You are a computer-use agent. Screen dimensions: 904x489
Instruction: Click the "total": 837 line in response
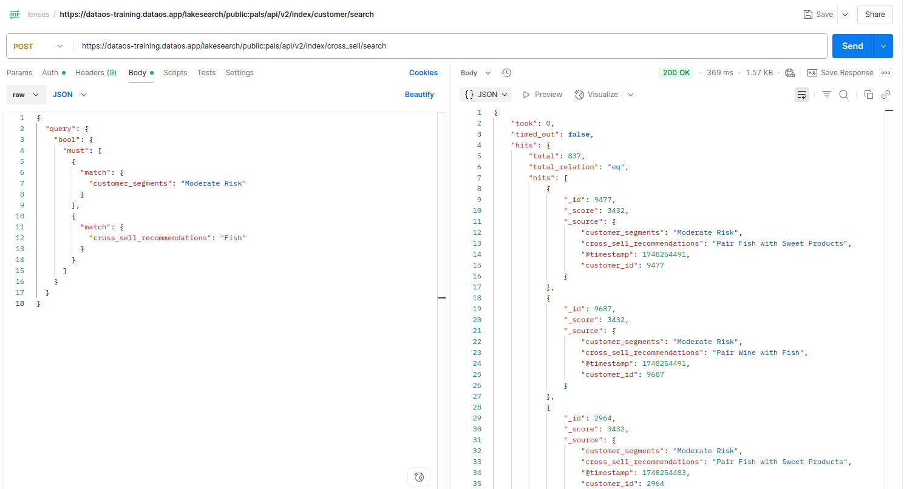[x=556, y=156]
